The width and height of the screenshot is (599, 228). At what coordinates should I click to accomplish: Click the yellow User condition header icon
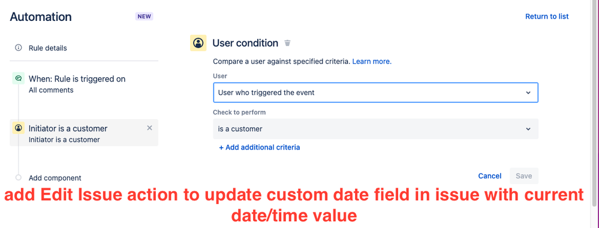198,42
